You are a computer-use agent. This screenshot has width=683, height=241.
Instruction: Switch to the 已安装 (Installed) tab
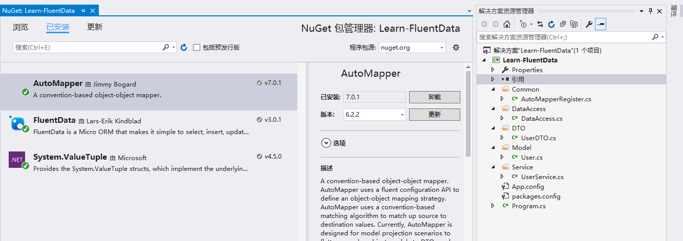pyautogui.click(x=58, y=27)
